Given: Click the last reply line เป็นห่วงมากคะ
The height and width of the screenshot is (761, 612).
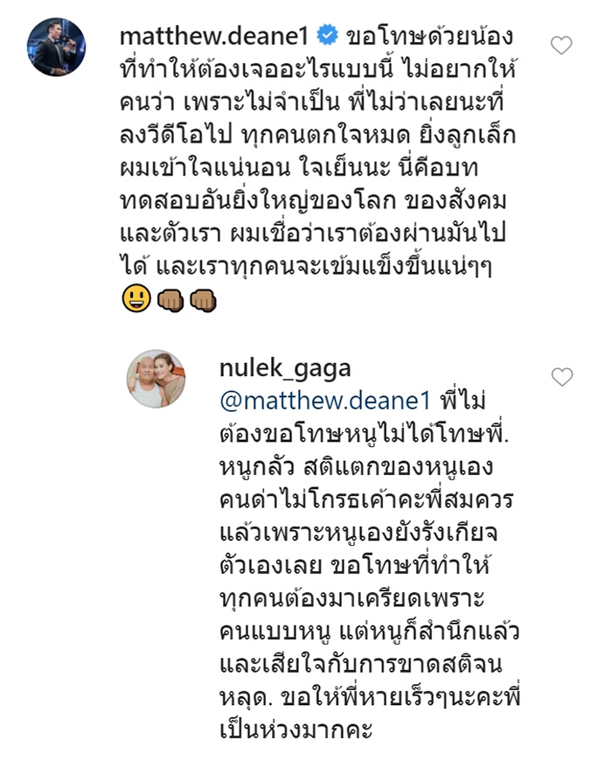Looking at the screenshot, I should point(296,730).
